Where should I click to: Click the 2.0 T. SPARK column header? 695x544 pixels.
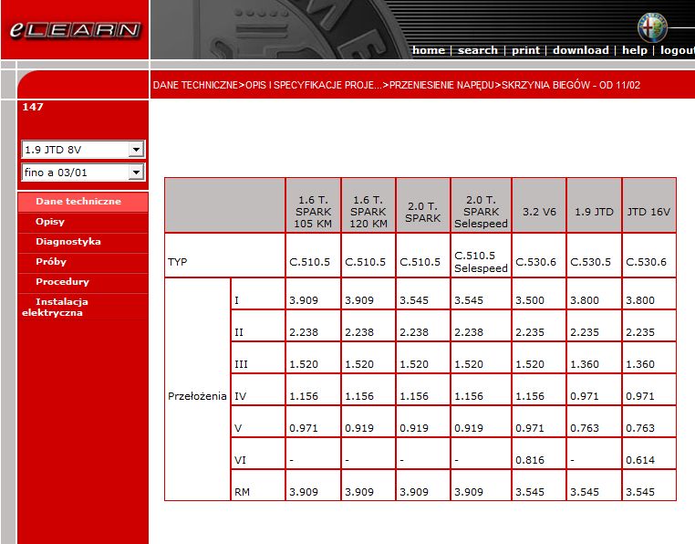[423, 205]
